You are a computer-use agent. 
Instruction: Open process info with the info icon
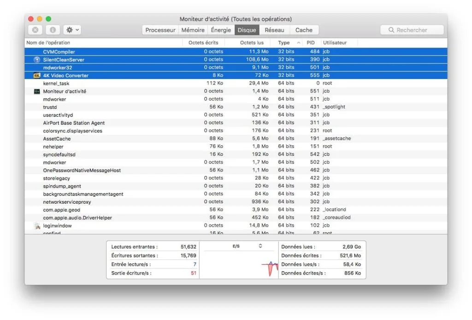(x=53, y=30)
